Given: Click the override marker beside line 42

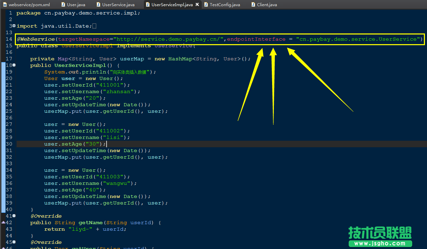Looking at the screenshot, I should (3, 222).
